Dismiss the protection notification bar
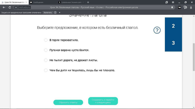195x109 pixels. click(x=60, y=12)
